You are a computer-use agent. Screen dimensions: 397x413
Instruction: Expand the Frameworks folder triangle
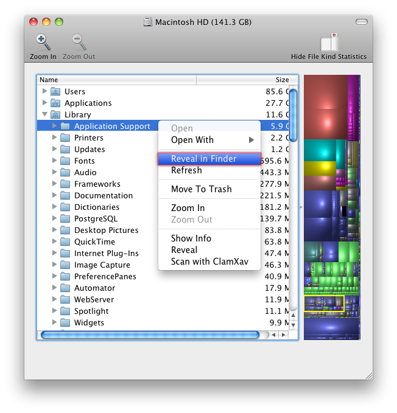point(54,183)
